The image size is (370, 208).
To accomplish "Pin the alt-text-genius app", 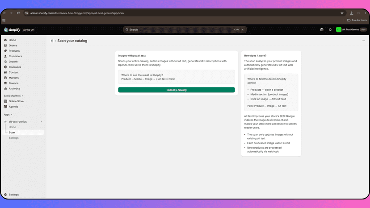I will (x=41, y=122).
